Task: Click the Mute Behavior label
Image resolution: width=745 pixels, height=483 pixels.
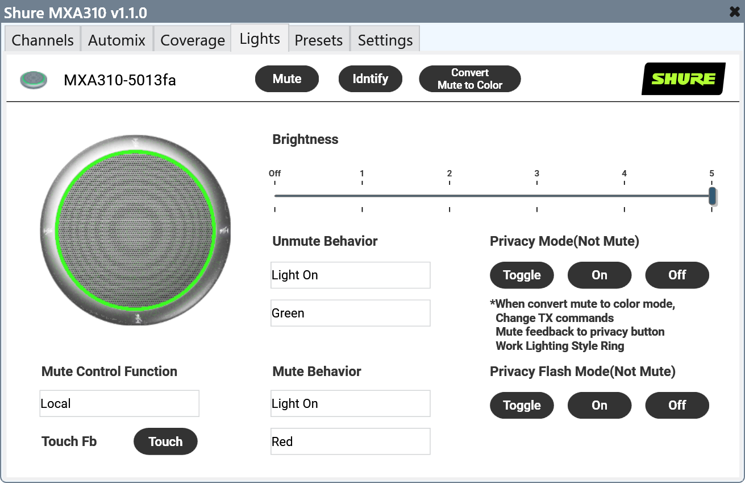Action: [317, 371]
